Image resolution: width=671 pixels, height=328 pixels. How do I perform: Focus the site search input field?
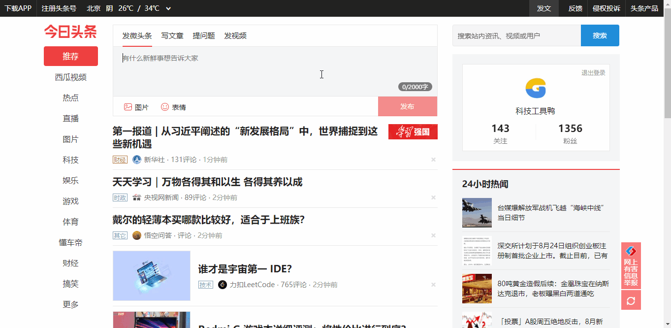[516, 35]
